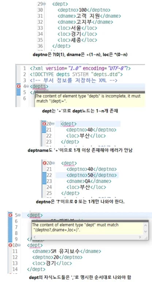This screenshot has height=282, width=152.
Task: Click the error marker on line 5 dept
Action: [x=10, y=215]
